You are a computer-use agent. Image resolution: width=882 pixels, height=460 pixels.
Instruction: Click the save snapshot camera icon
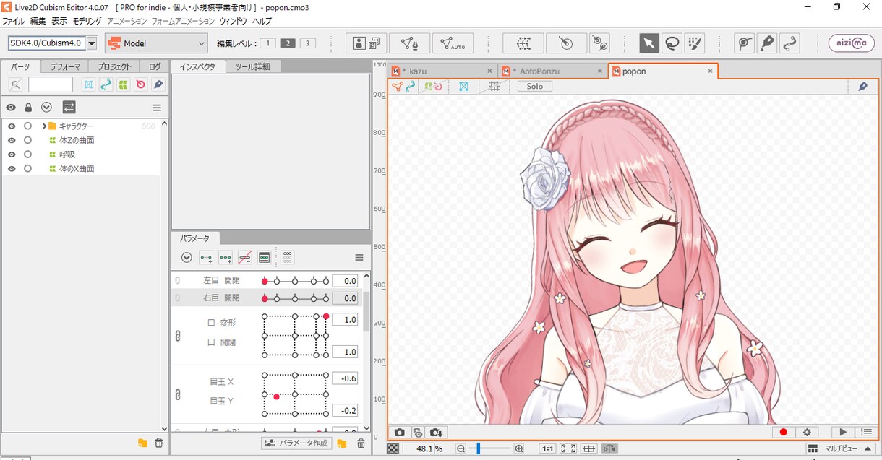(436, 433)
